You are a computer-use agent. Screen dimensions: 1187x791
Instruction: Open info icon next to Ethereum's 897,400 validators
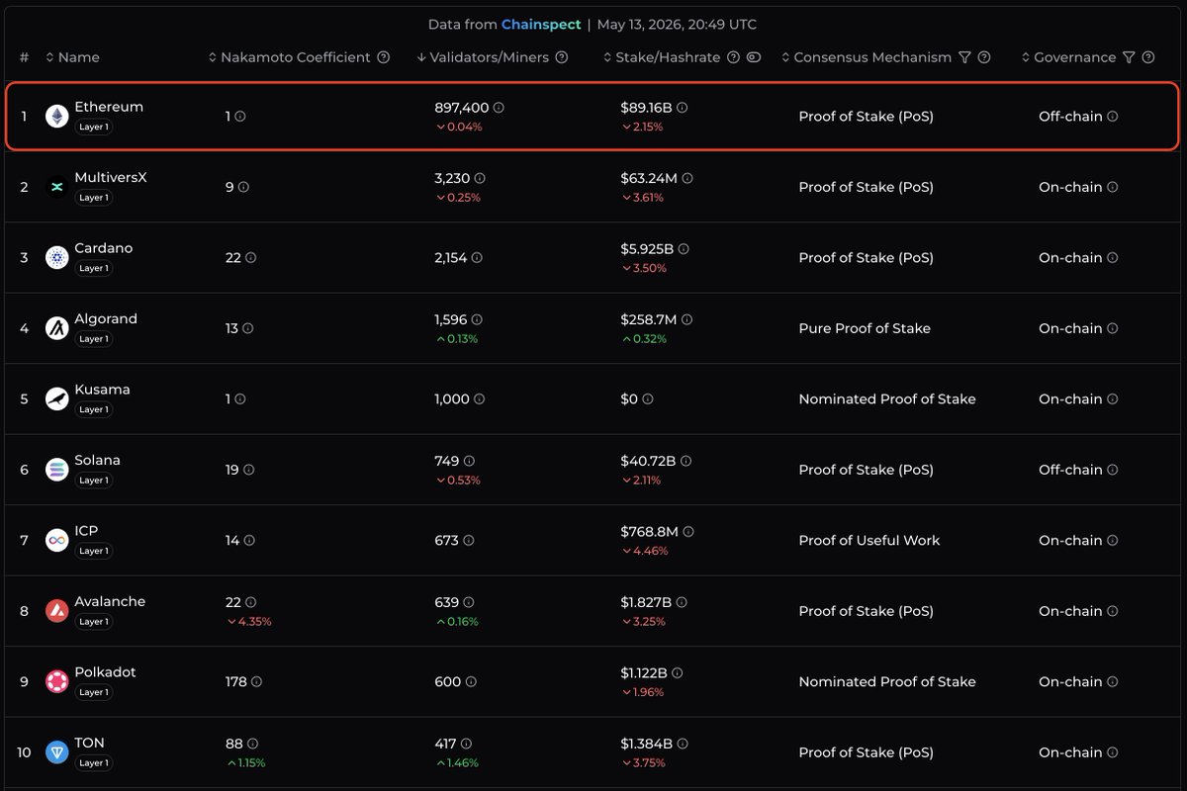499,107
